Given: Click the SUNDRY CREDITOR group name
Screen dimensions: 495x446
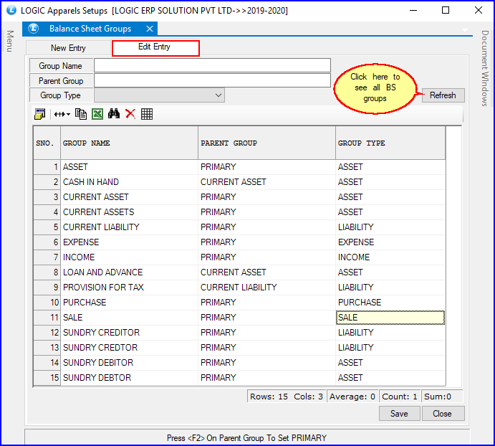Looking at the screenshot, I should click(x=101, y=333).
